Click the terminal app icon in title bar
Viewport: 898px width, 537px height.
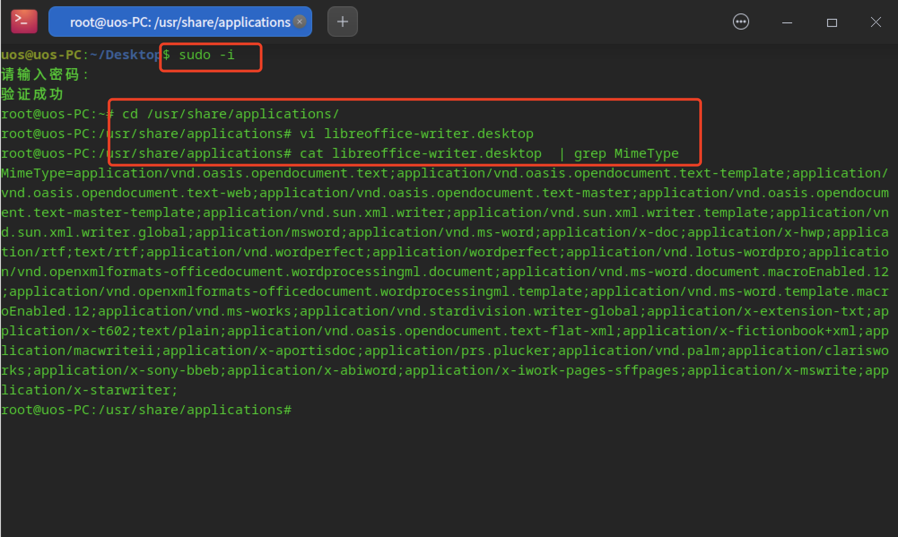click(24, 22)
